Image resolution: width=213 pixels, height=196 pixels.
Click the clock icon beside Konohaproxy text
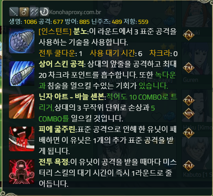point(44,12)
